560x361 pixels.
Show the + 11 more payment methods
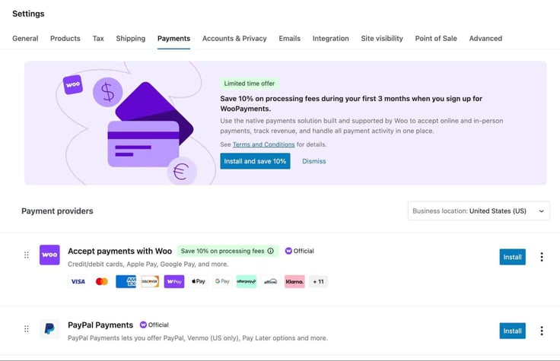(318, 281)
